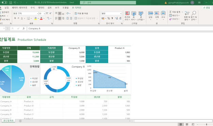The width and height of the screenshot is (213, 126).
Task: Click the comma style icon
Action: (112, 18)
